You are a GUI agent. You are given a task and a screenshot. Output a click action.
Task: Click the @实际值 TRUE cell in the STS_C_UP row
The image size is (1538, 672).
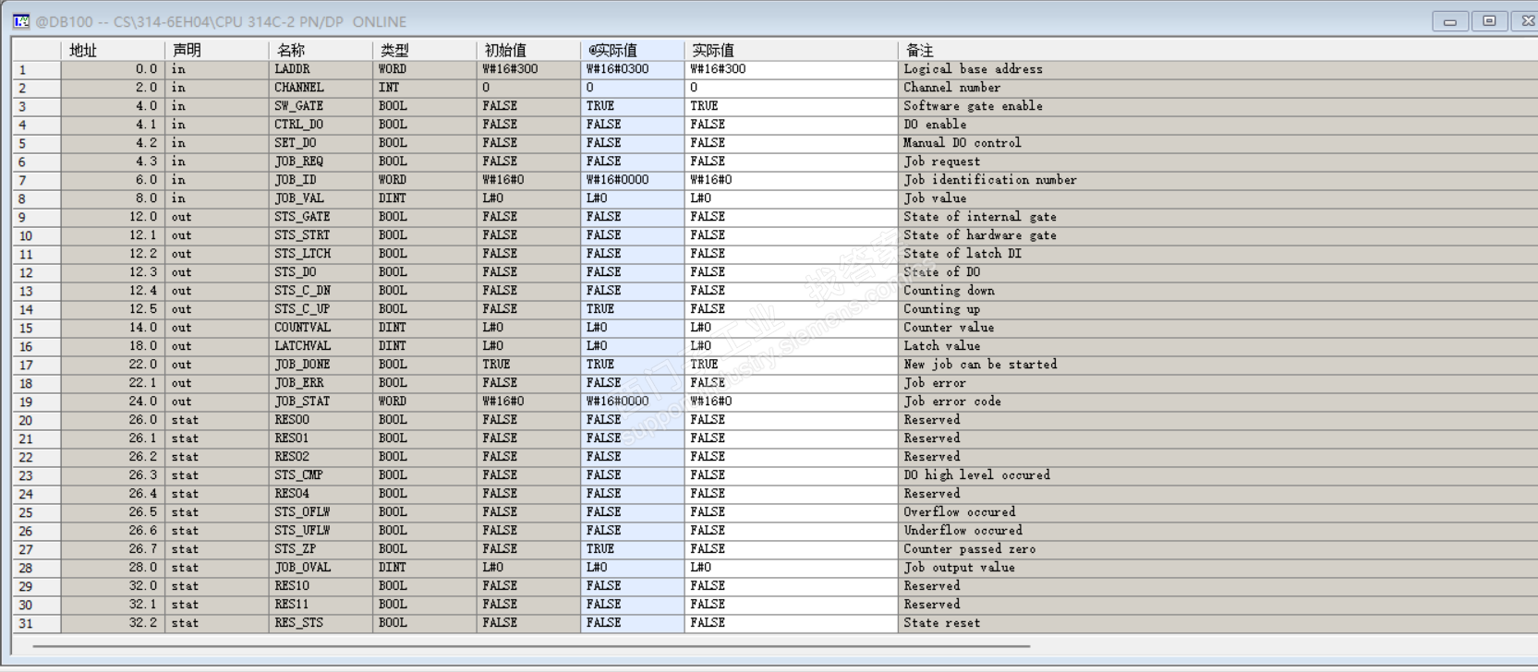tap(633, 309)
